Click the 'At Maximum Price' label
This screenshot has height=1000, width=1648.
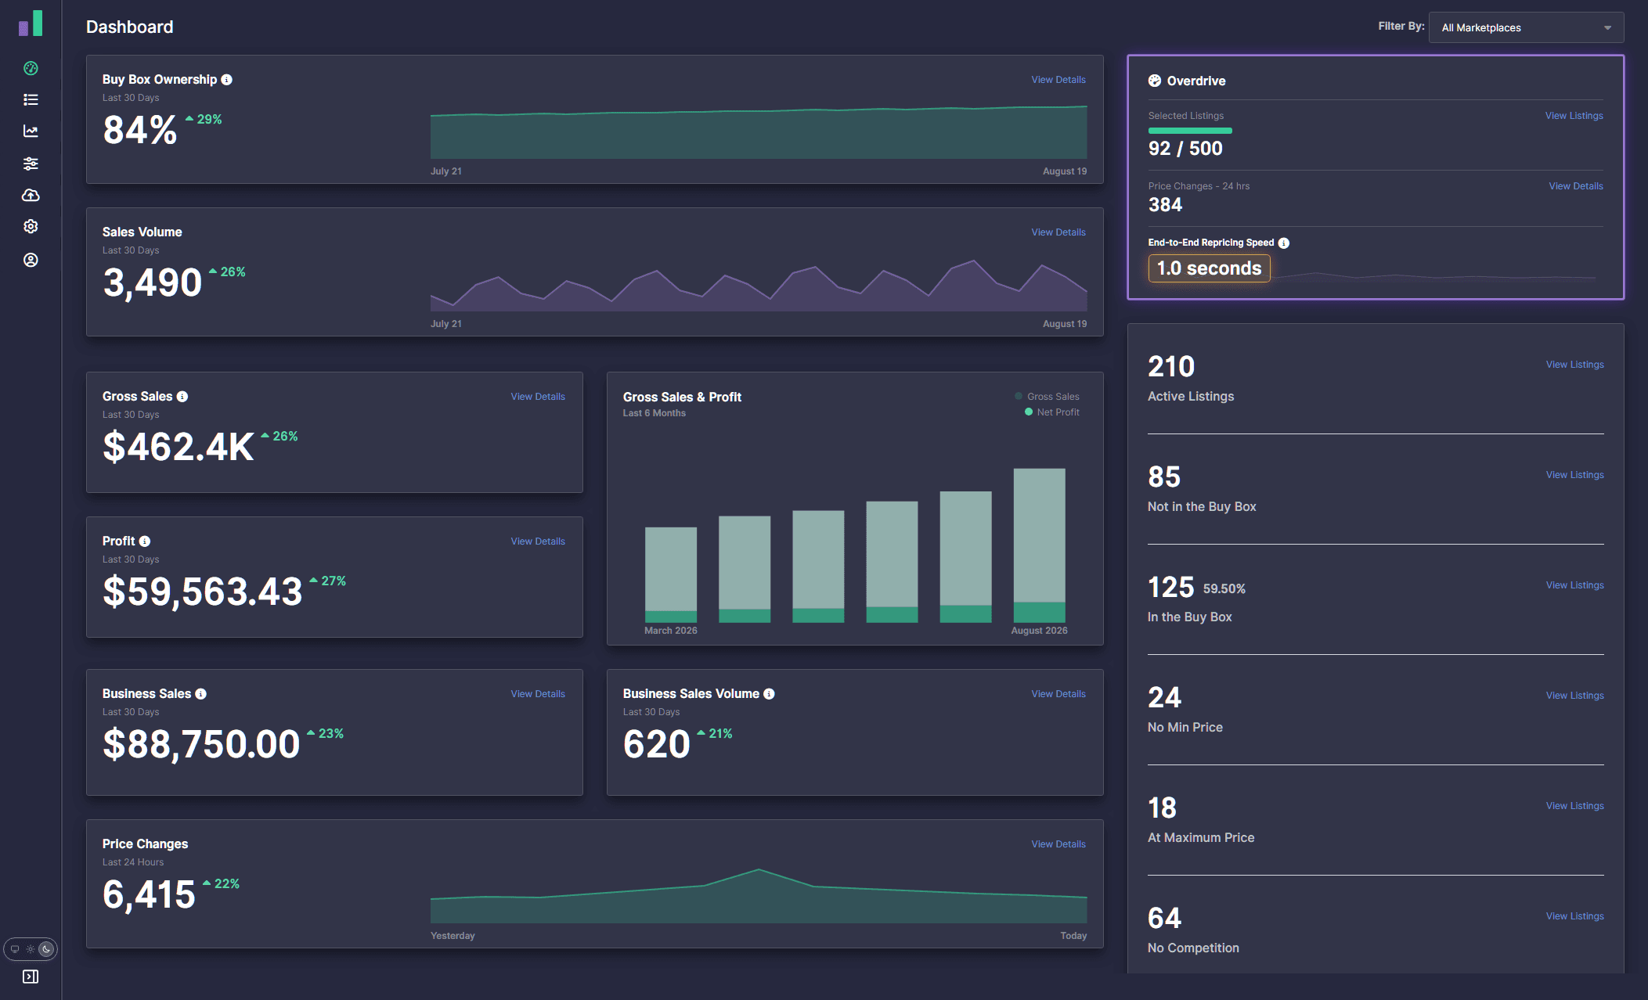click(x=1201, y=838)
